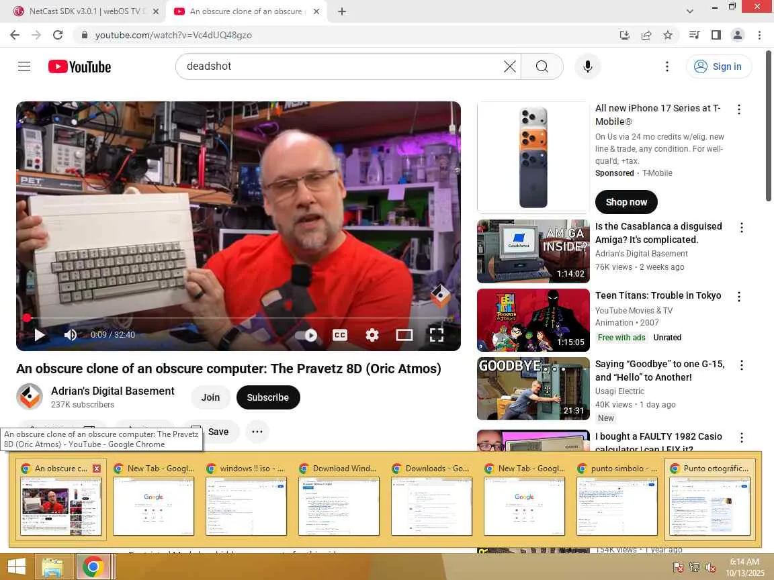Open menu for Usagi Electric video

[x=742, y=365]
